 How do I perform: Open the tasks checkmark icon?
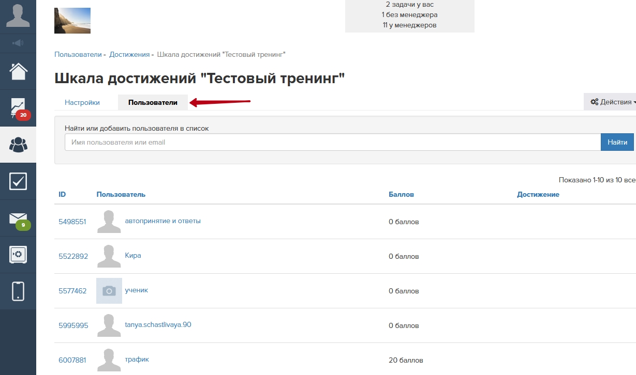coord(18,181)
